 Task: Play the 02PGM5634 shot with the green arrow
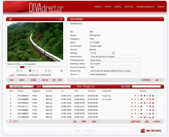pyautogui.click(x=138, y=103)
